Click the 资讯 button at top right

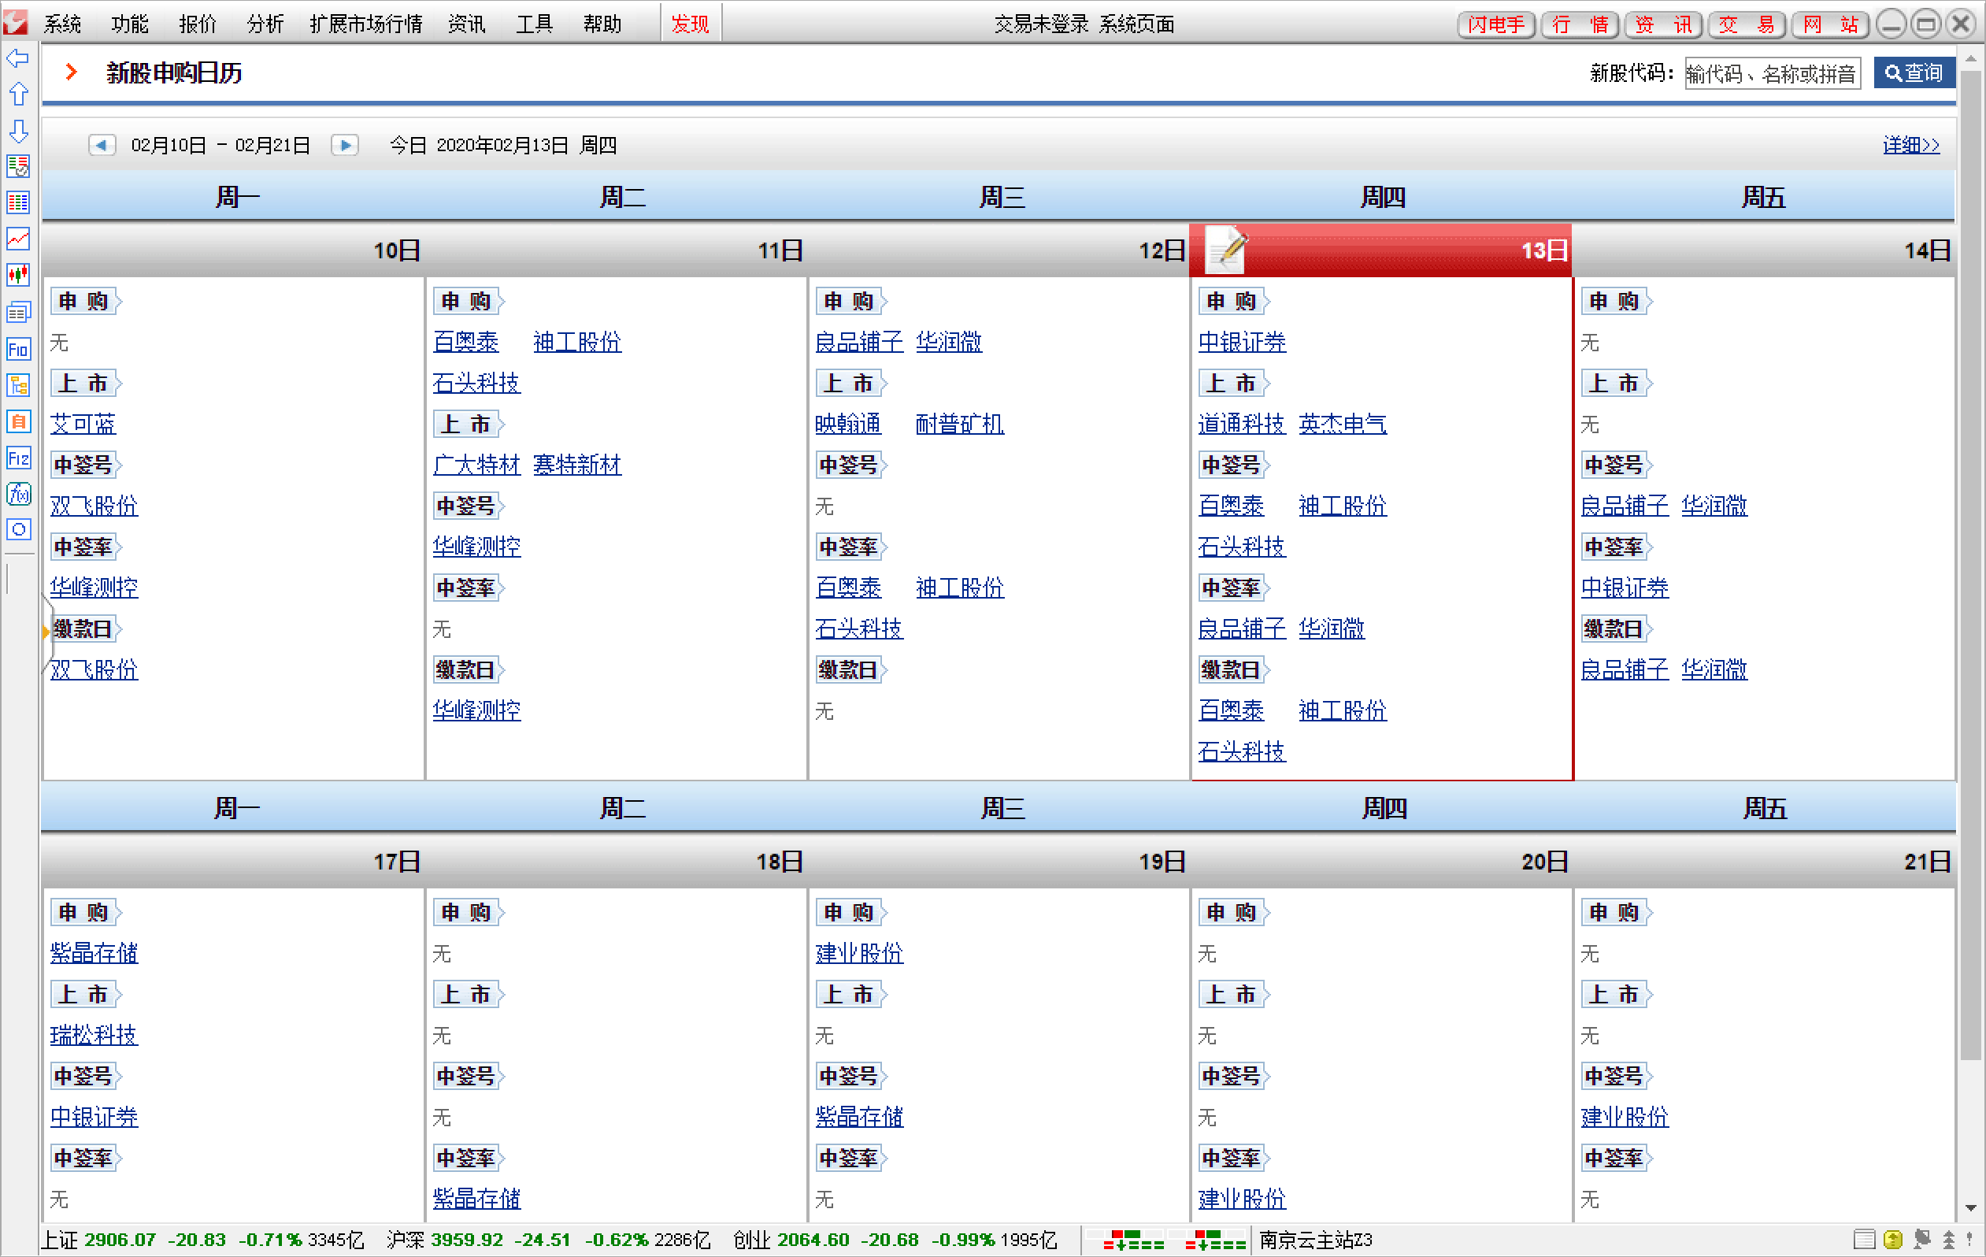(1663, 24)
